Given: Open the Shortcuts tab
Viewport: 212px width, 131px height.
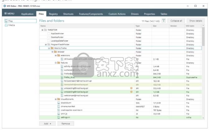Looking at the screenshot, I should click(x=68, y=14).
